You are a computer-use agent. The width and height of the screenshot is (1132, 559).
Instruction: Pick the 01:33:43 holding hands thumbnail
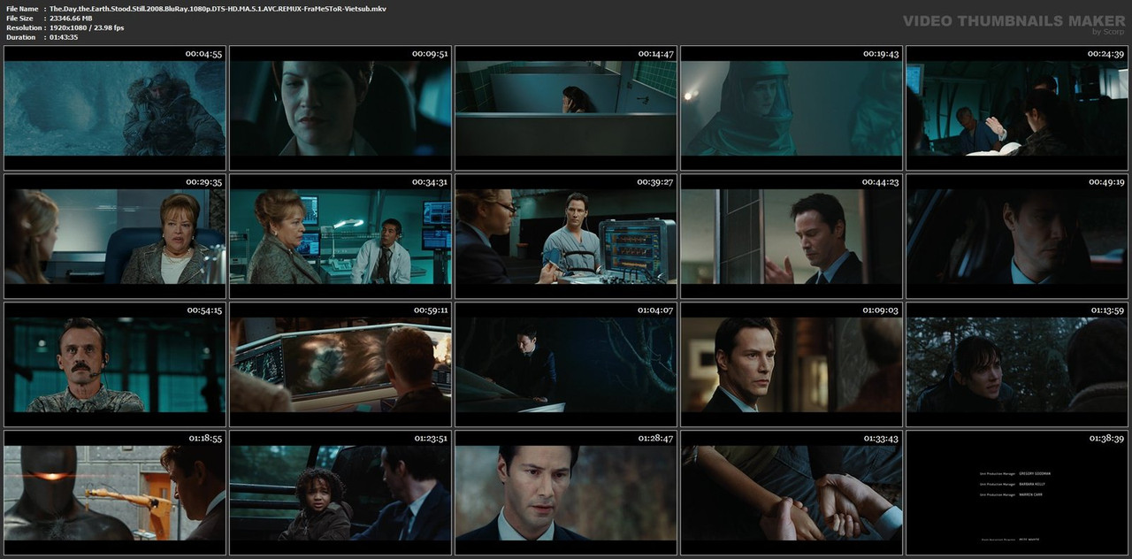tap(792, 493)
